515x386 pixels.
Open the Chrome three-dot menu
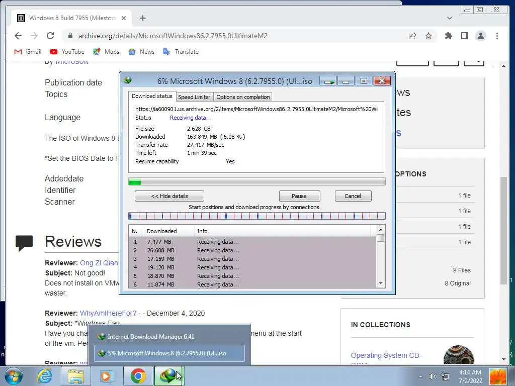[497, 36]
